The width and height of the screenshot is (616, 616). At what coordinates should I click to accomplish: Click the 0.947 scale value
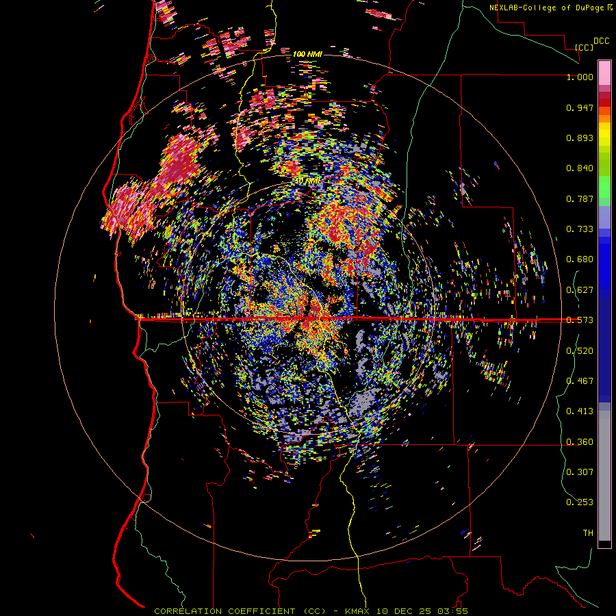(580, 107)
